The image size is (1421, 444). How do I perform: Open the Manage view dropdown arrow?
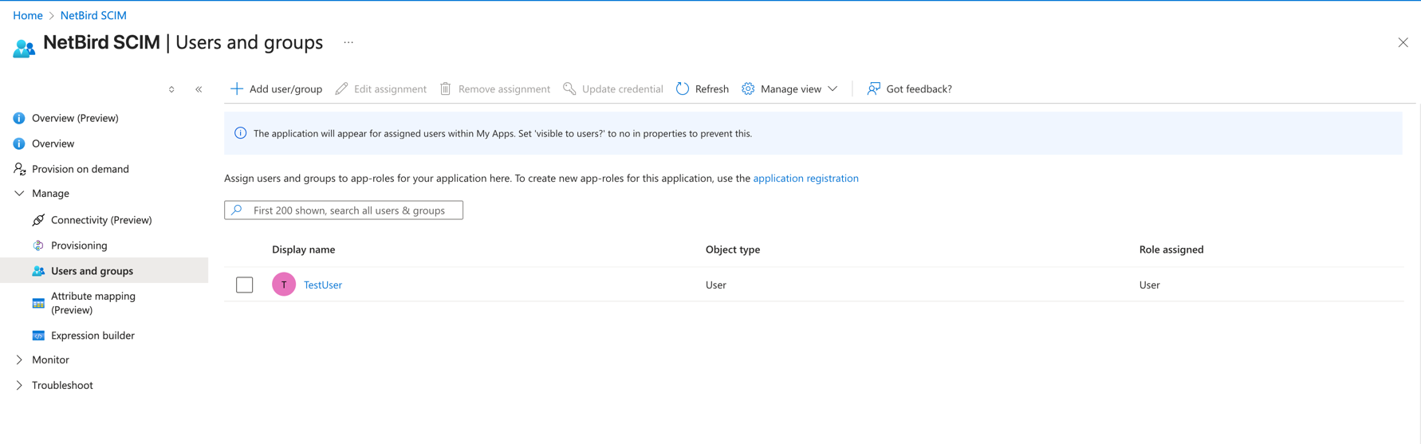pos(833,88)
